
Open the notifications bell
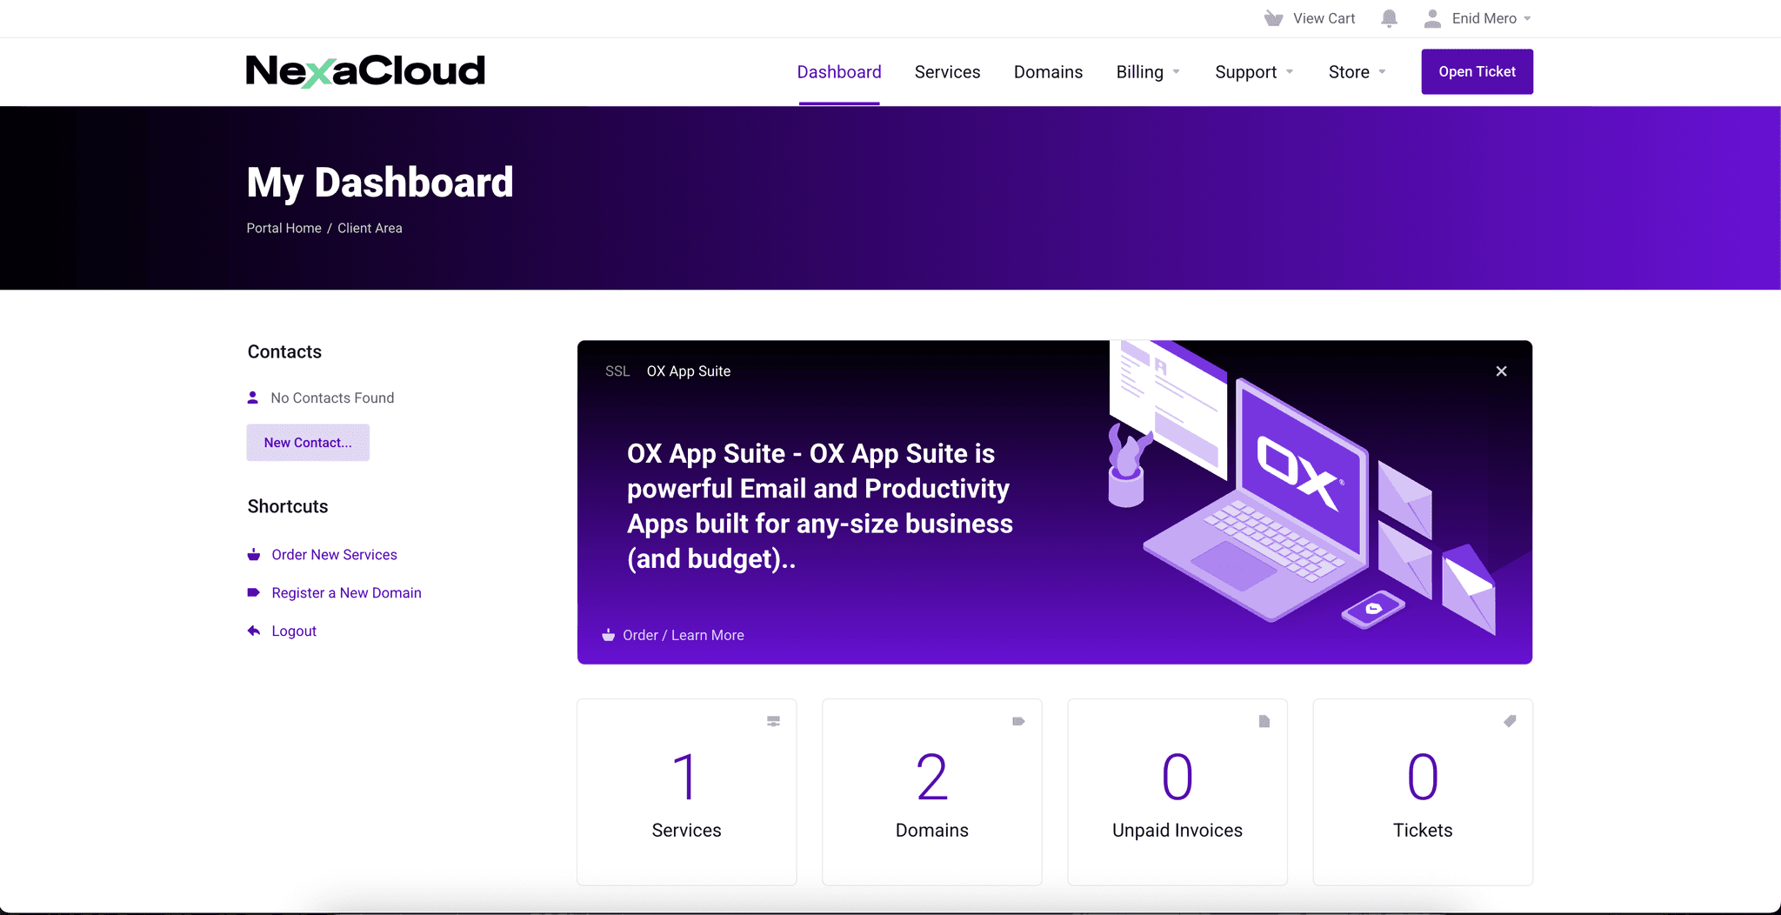1389,18
